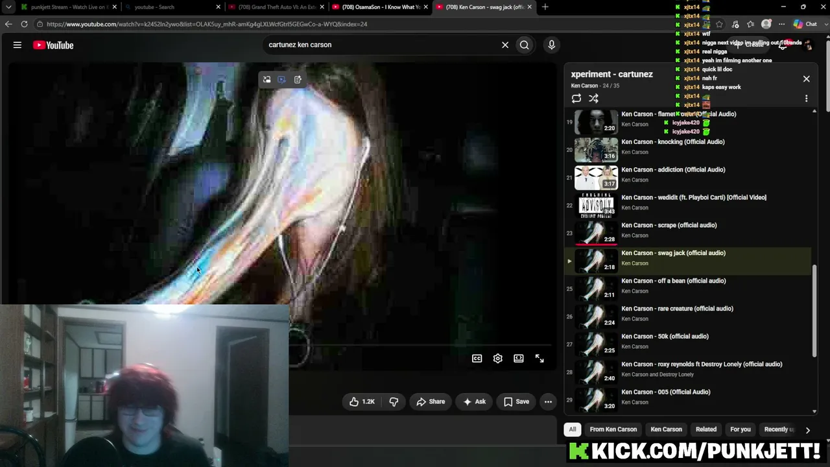Toggle shuffle for the playlist
Viewport: 830px width, 467px height.
[x=593, y=99]
